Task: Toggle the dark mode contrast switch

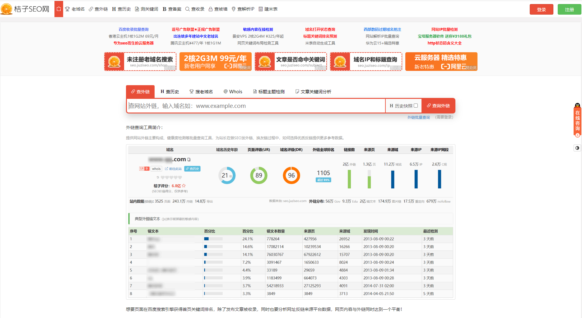Action: coord(577,148)
